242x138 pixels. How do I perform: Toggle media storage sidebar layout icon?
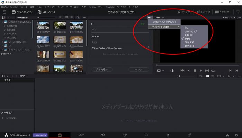pyautogui.click(x=3, y=17)
